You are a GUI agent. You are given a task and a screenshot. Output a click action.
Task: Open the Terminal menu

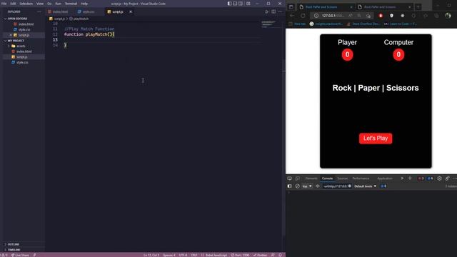71,4
